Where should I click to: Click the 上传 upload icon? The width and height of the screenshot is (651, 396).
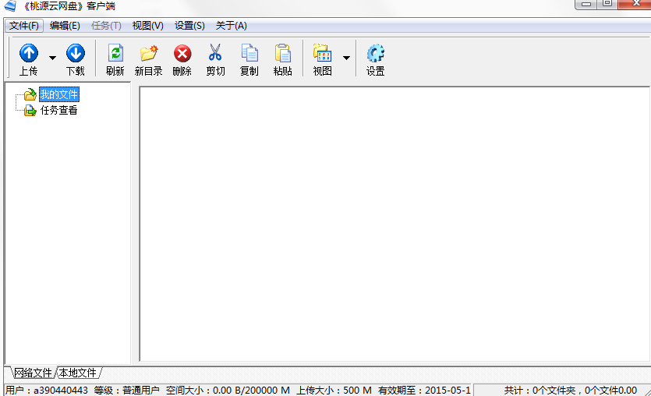point(29,53)
